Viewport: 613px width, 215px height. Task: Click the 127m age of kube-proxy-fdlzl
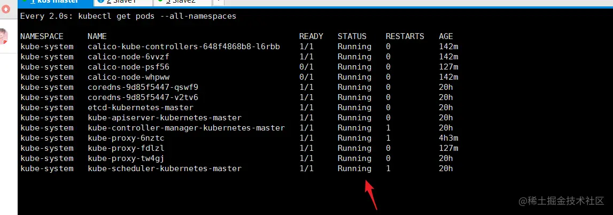tap(448, 148)
